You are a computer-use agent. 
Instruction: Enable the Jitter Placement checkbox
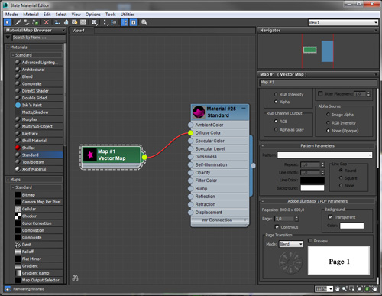(x=320, y=93)
